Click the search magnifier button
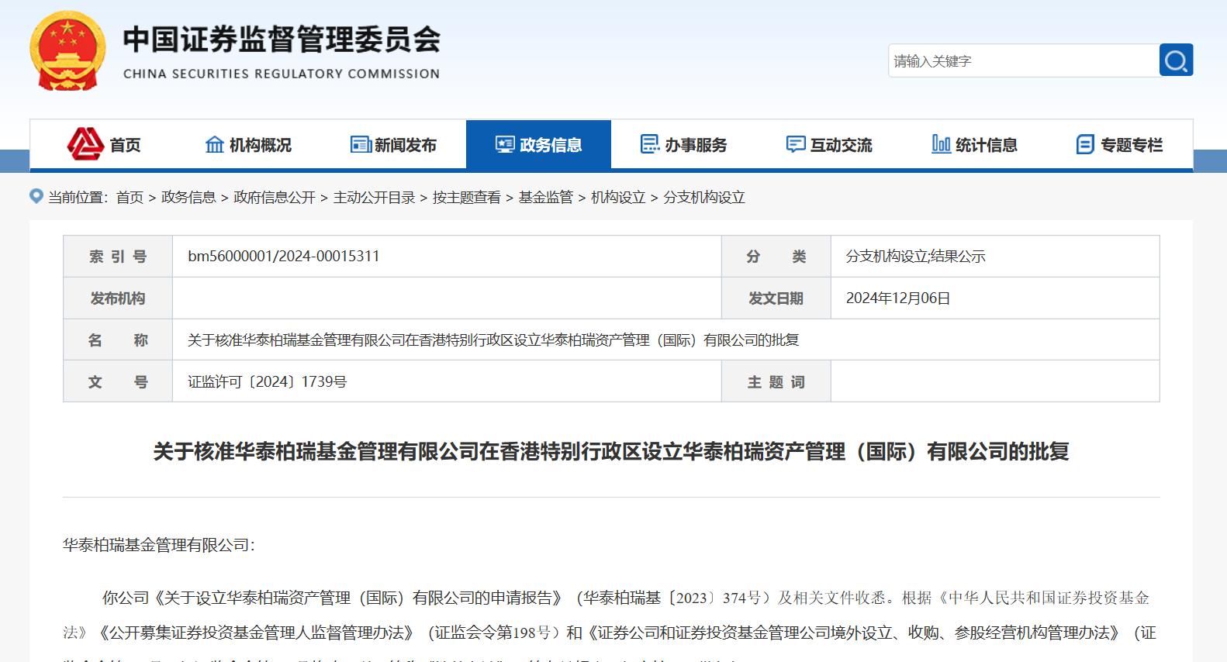The height and width of the screenshot is (662, 1227). click(1176, 60)
